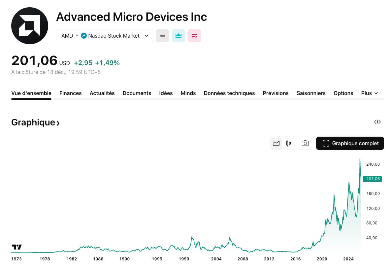
Task: Click the camera snapshot icon
Action: tap(305, 143)
